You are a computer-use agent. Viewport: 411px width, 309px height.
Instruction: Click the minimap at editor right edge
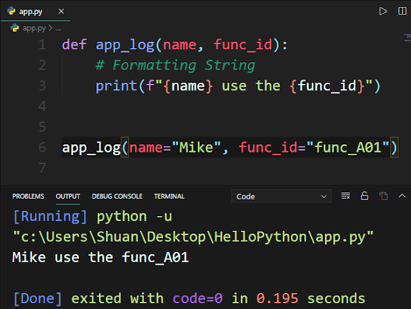407,37
